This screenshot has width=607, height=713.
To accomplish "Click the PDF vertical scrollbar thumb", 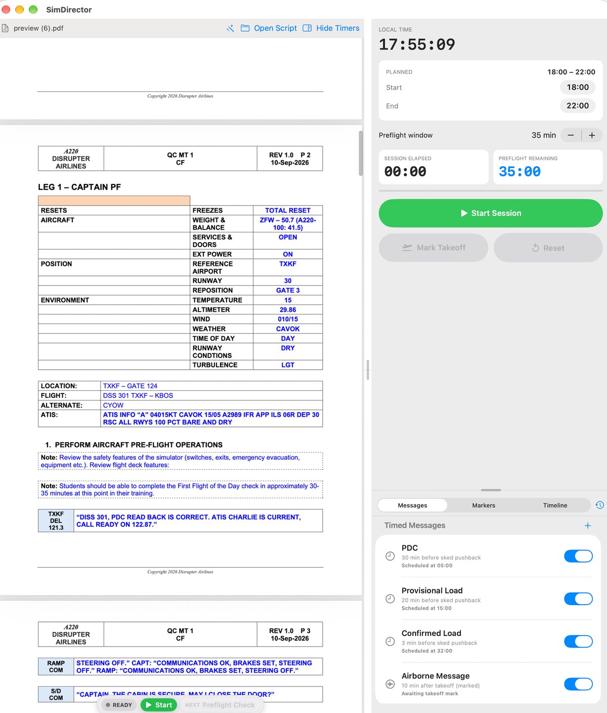I will 361,153.
